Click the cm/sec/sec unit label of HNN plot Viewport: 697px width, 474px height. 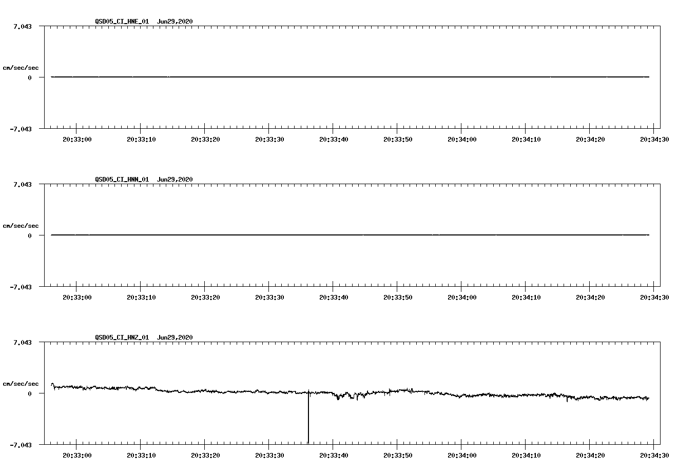(21, 226)
